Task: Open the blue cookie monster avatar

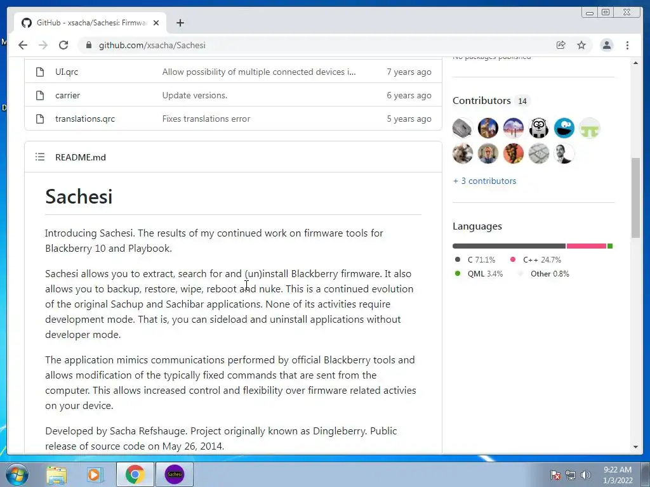Action: point(564,128)
